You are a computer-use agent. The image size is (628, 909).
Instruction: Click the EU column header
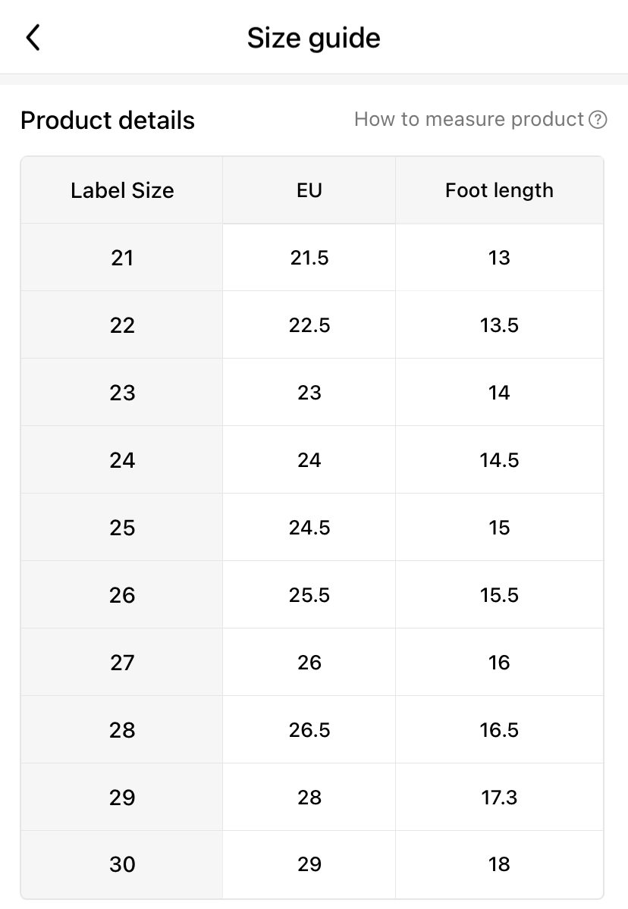(x=309, y=190)
